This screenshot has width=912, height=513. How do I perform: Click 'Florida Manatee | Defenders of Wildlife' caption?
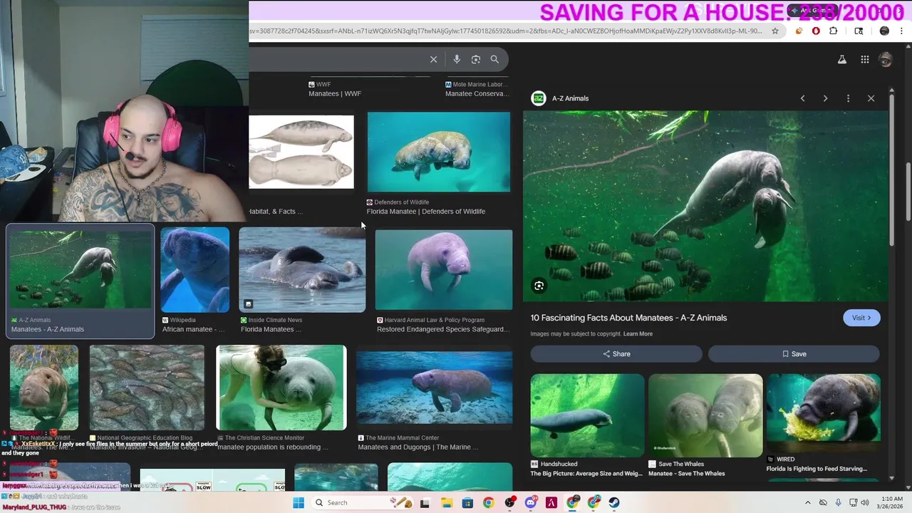click(426, 212)
